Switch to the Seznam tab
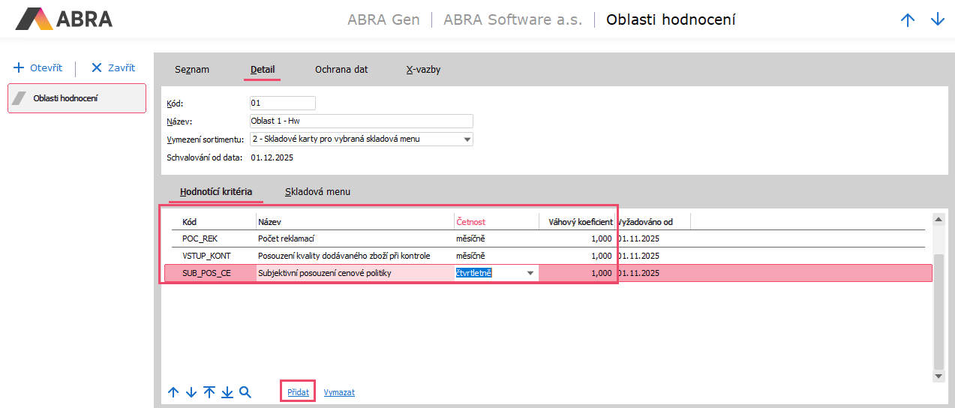The image size is (955, 408). point(192,70)
